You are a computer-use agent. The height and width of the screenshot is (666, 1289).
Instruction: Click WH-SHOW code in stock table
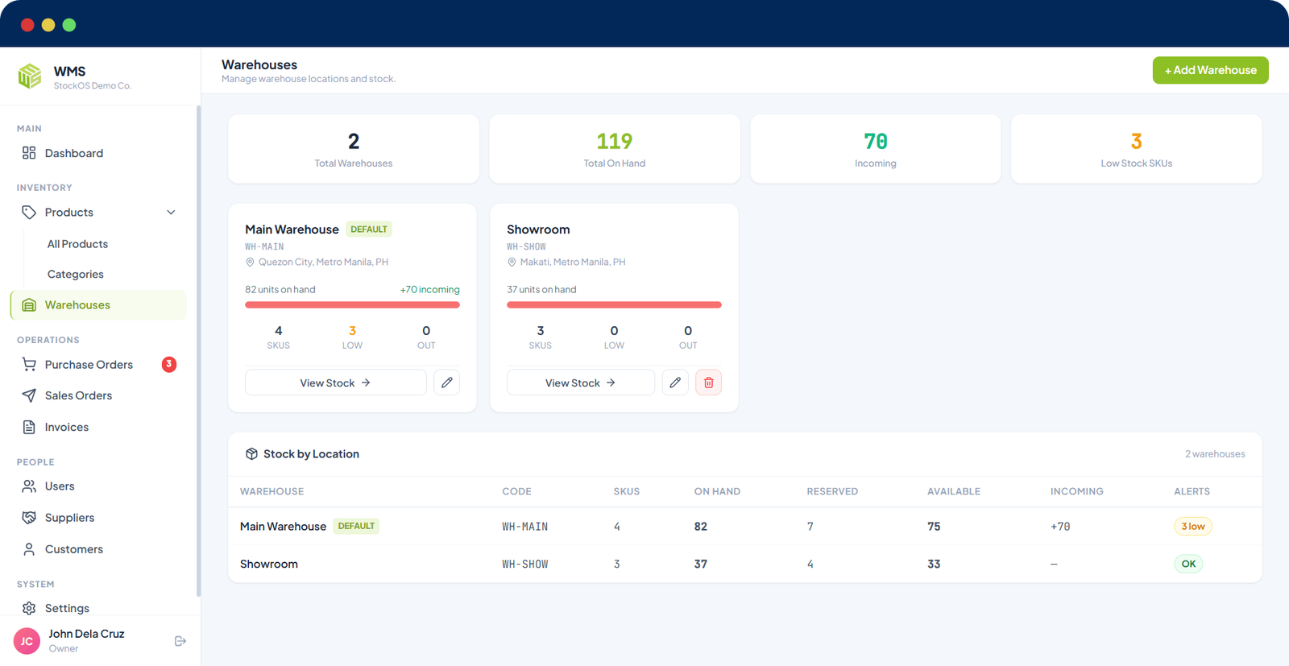point(524,565)
